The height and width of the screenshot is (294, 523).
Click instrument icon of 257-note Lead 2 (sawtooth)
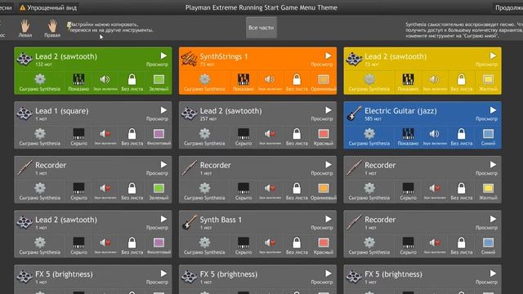pos(189,114)
